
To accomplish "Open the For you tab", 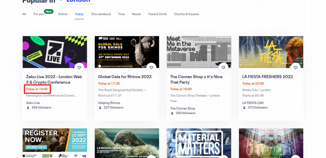I will click(x=39, y=14).
